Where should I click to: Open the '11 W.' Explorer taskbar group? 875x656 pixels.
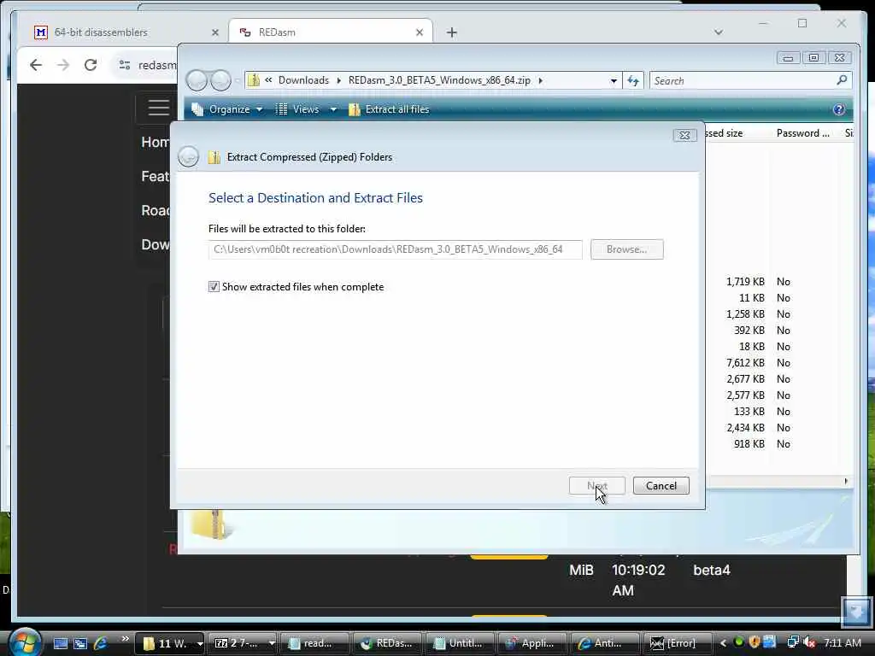(x=169, y=643)
